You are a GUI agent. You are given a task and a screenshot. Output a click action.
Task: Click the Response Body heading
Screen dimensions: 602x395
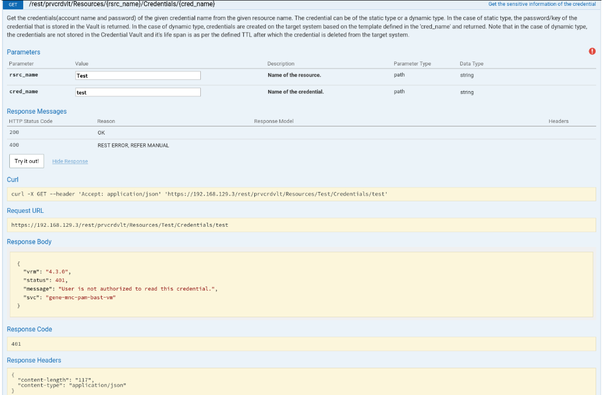tap(29, 242)
